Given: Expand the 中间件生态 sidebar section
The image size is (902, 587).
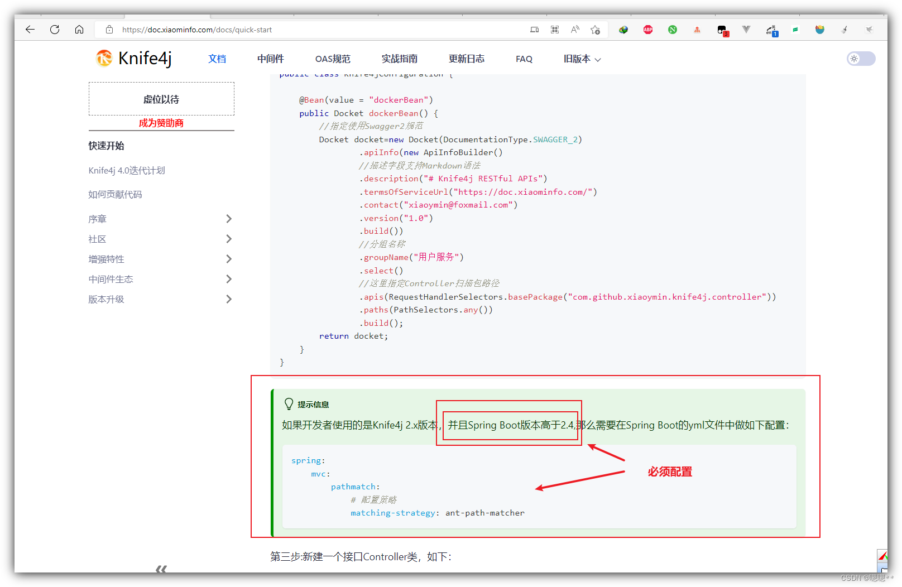Looking at the screenshot, I should click(228, 279).
